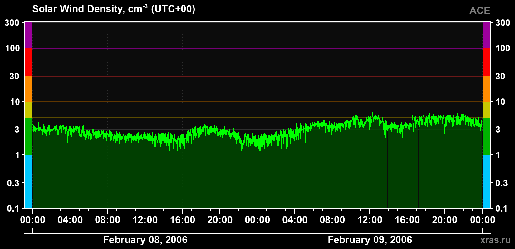The width and height of the screenshot is (515, 249).
Task: Click the purple swatch on left scale
Action: coord(28,35)
